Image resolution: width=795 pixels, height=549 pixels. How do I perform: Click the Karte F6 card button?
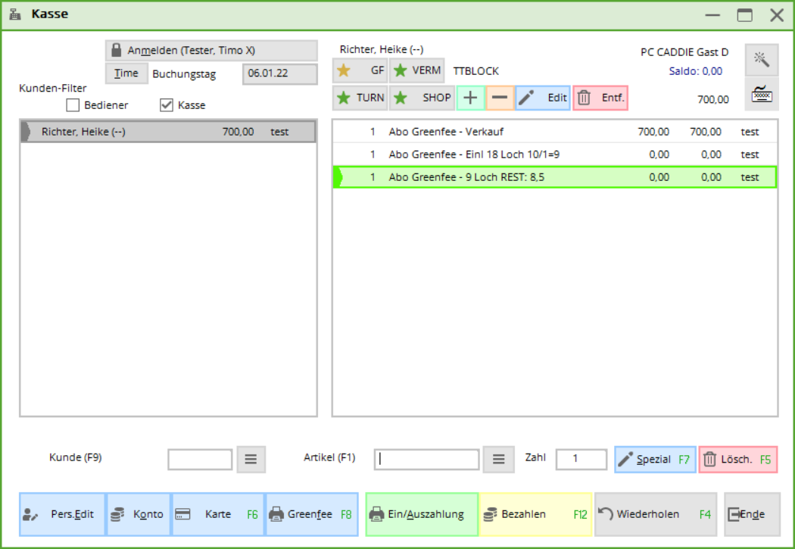[218, 514]
